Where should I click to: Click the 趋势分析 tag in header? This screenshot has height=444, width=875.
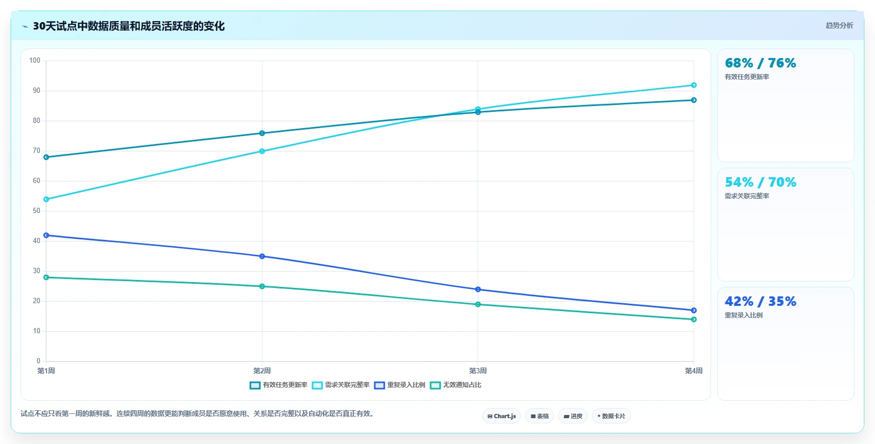839,25
